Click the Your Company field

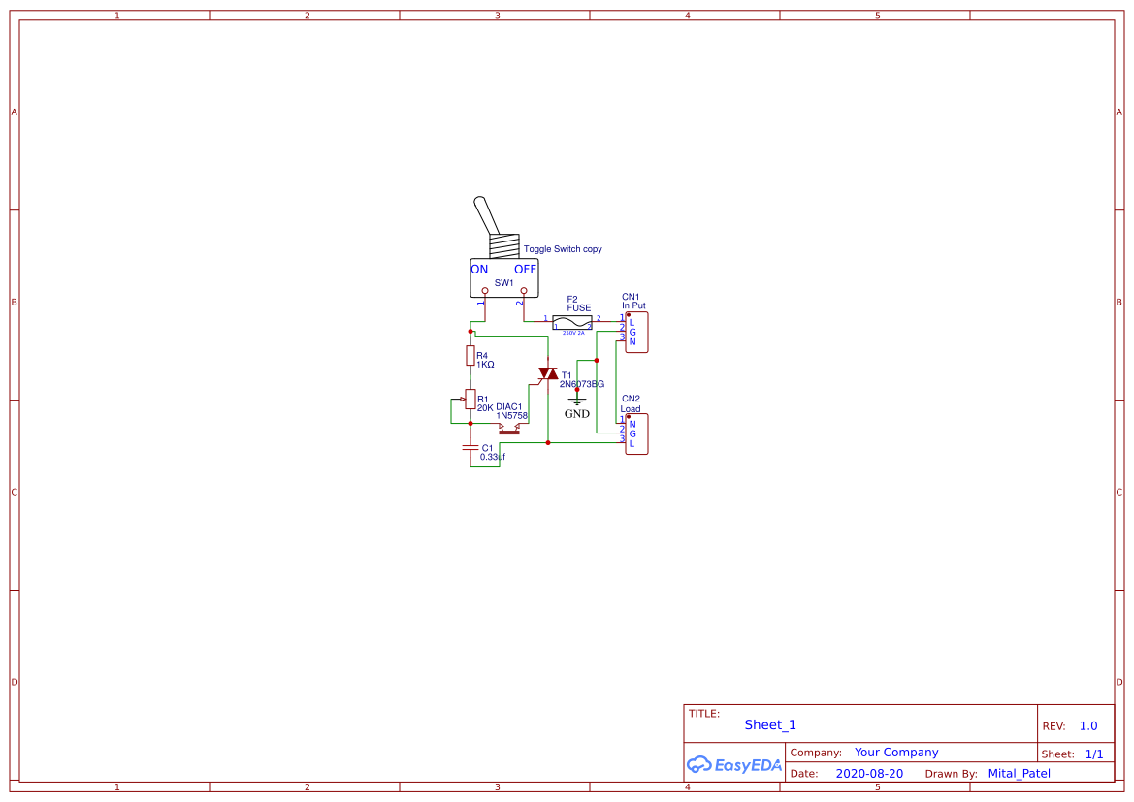pyautogui.click(x=895, y=752)
